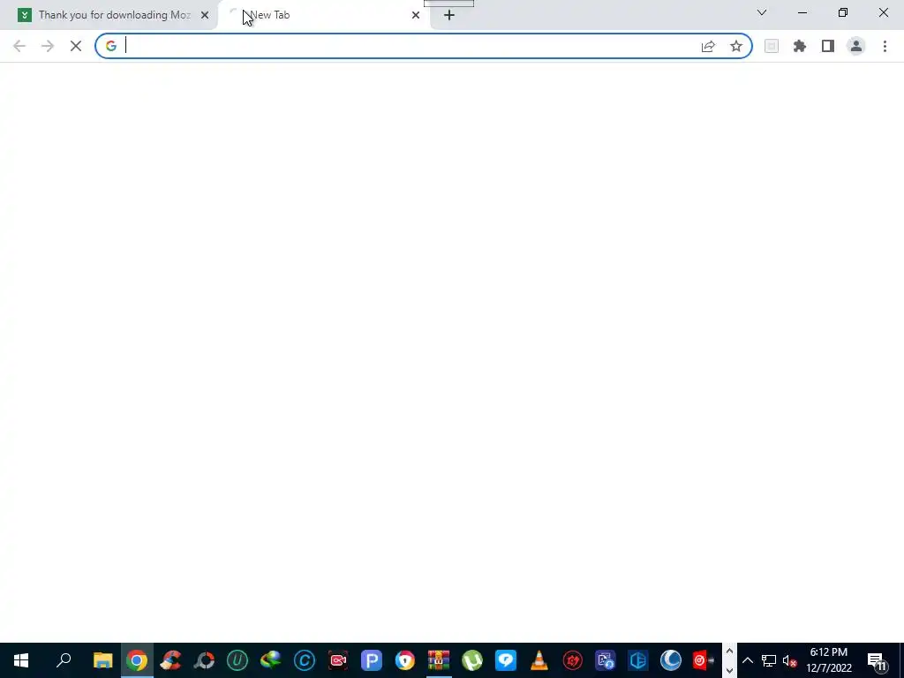Image resolution: width=904 pixels, height=678 pixels.
Task: Open Internet Download Manager taskbar icon
Action: coord(270,660)
